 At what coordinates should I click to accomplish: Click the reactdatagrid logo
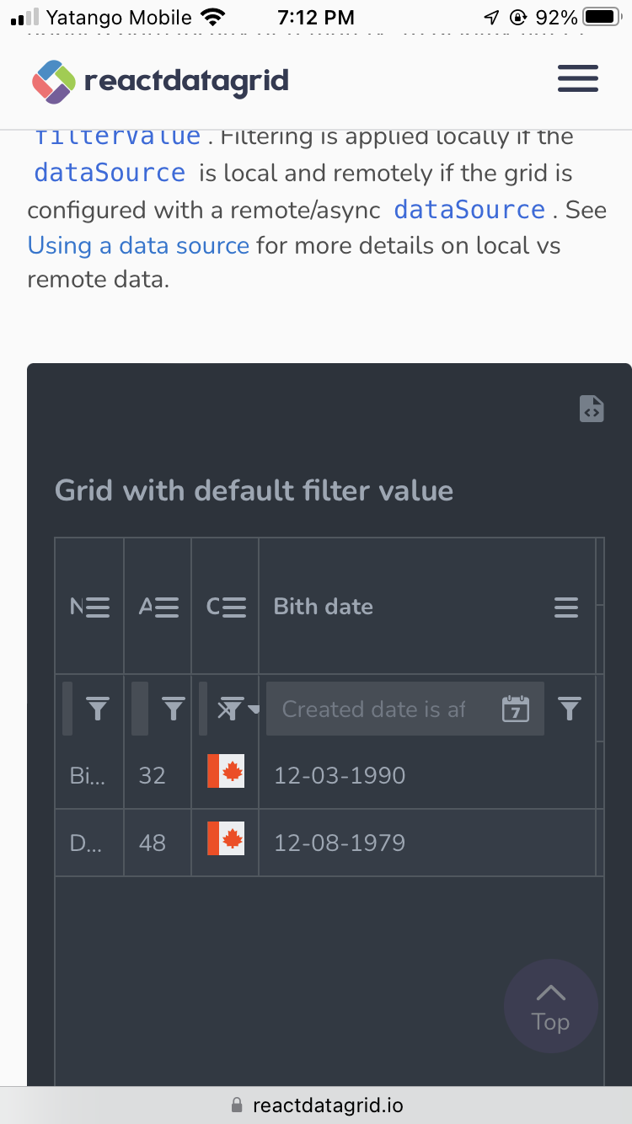coord(160,81)
